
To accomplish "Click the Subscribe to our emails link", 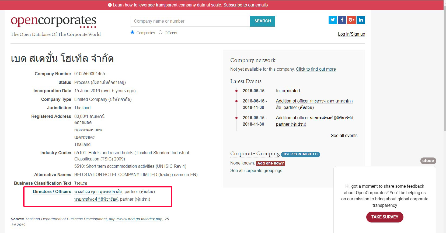I will [245, 5].
